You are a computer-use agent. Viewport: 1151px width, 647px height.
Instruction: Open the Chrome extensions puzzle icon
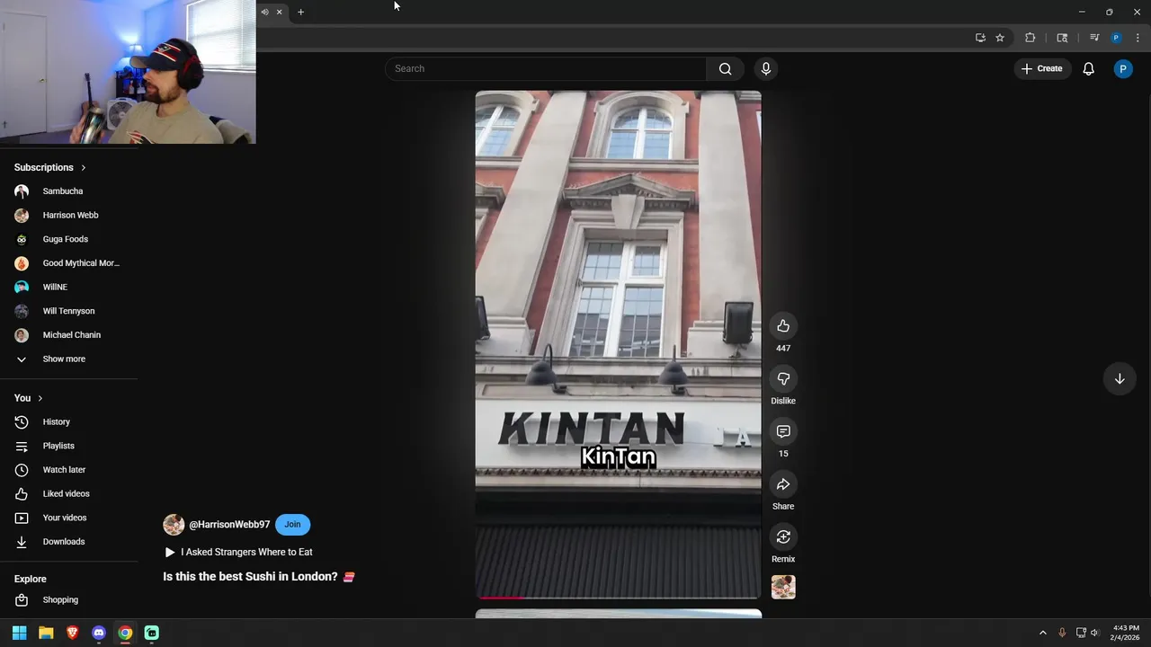(x=1031, y=38)
